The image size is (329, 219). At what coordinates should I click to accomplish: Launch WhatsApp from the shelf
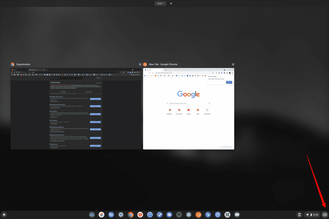coord(227,215)
